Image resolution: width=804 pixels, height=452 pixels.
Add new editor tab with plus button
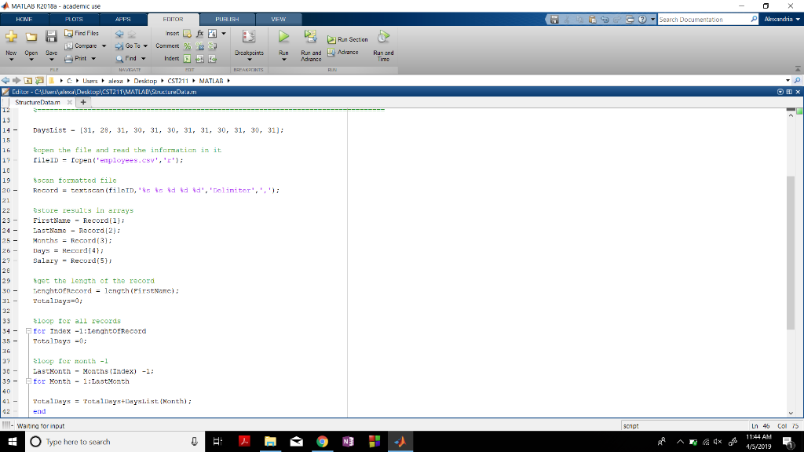[x=83, y=102]
